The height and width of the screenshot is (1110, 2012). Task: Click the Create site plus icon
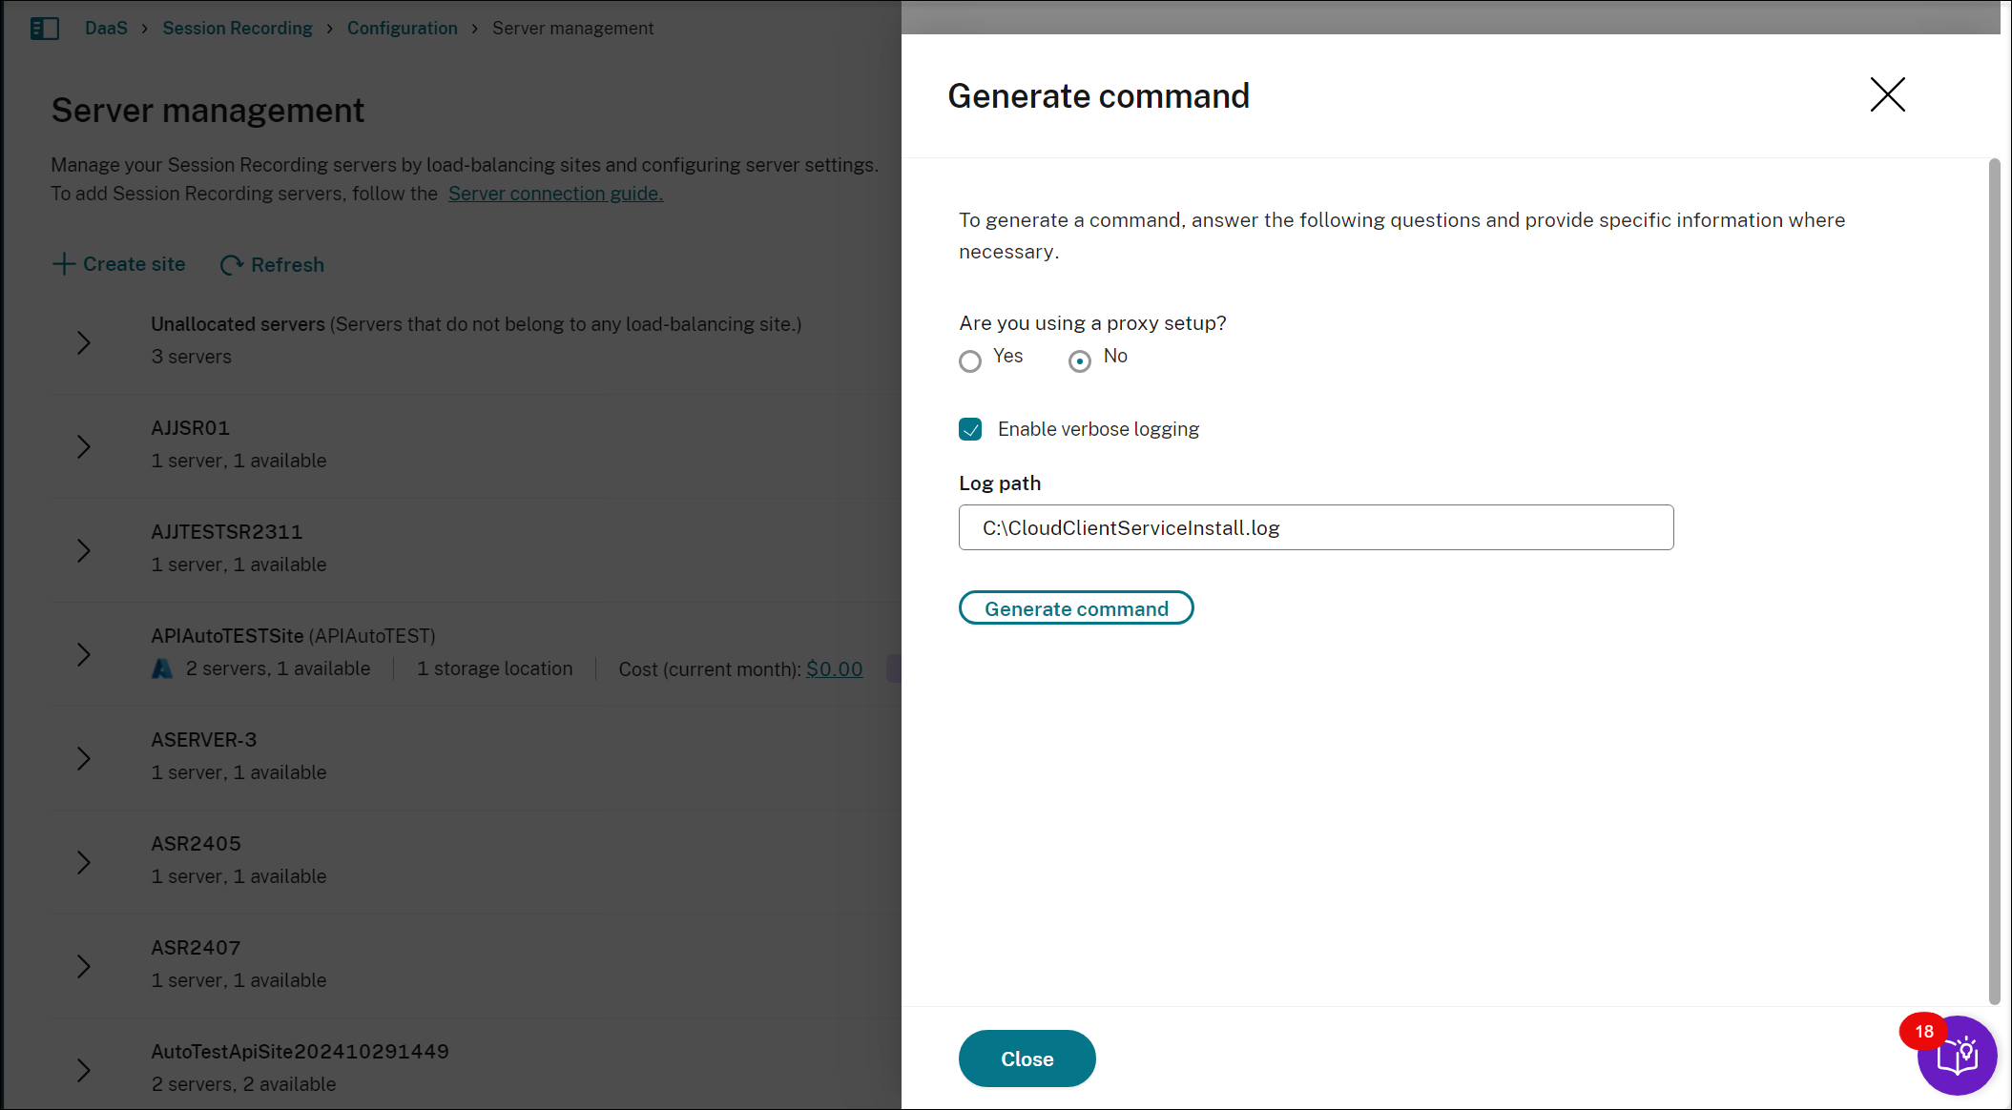click(64, 264)
